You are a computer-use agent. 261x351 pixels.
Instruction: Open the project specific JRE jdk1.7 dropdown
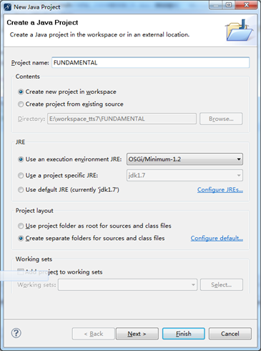point(184,175)
